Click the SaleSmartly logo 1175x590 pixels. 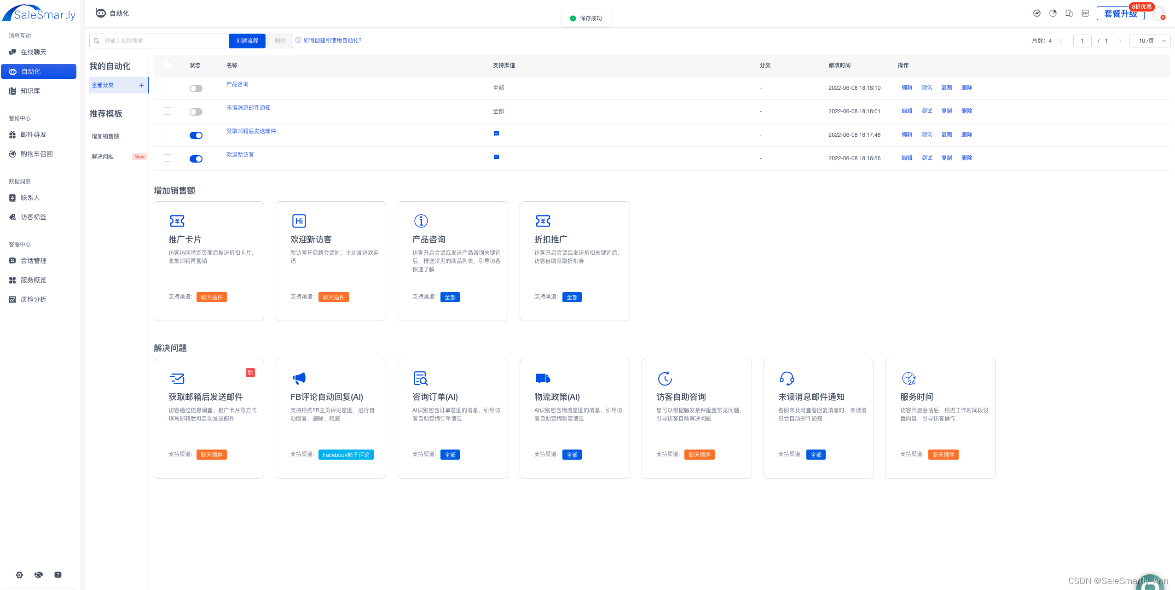[39, 13]
